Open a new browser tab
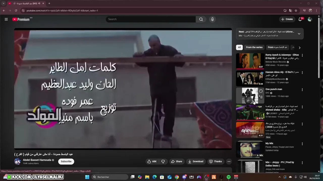Image resolution: width=323 pixels, height=181 pixels. (x=49, y=4)
